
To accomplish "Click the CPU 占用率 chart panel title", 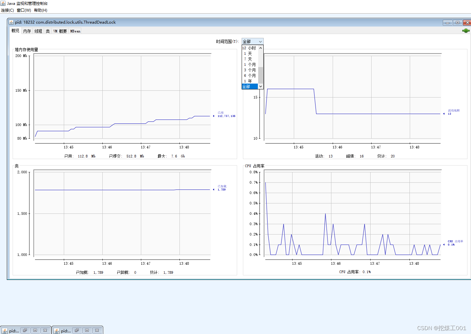I will click(255, 166).
